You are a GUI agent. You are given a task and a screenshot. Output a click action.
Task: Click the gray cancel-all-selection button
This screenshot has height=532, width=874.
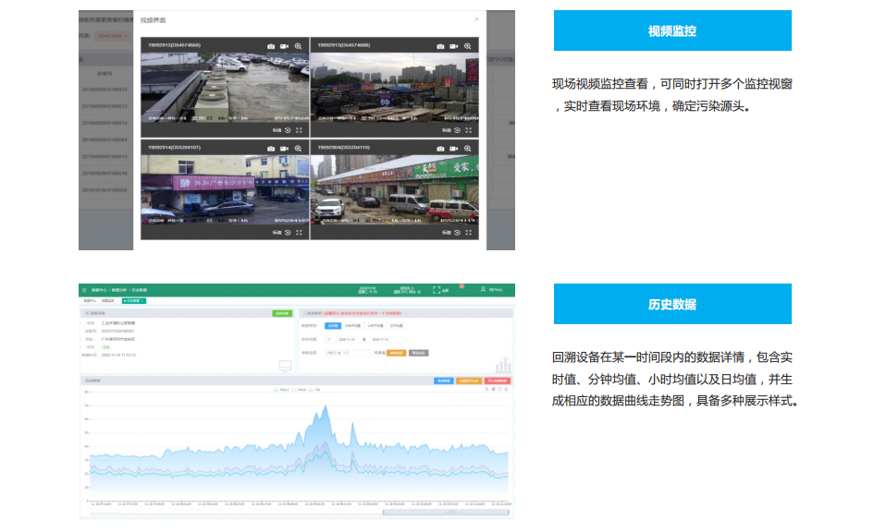click(x=419, y=353)
